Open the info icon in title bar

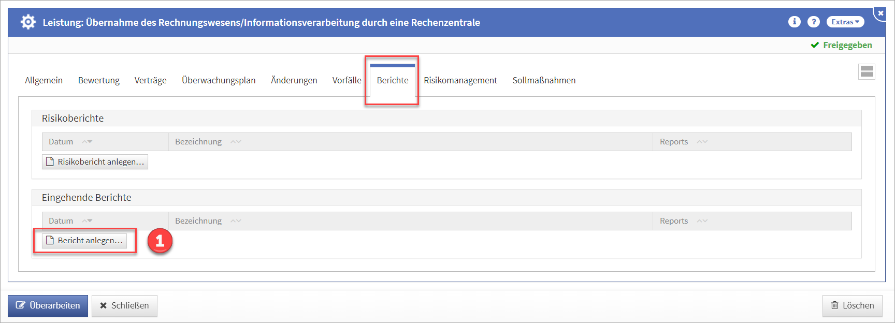(794, 22)
